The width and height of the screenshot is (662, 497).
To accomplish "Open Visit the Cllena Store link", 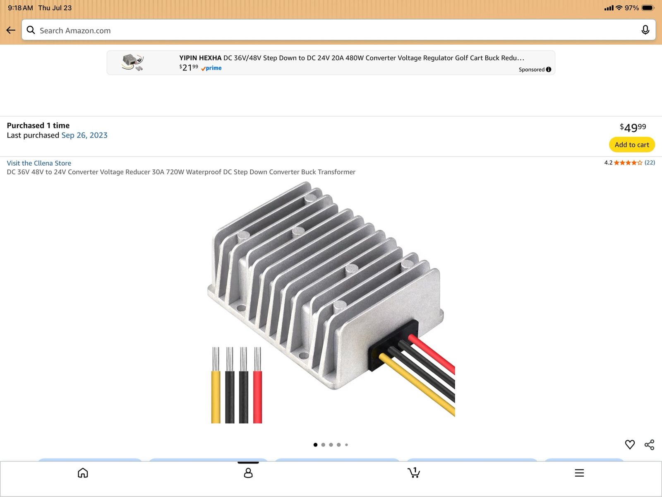I will (x=39, y=163).
